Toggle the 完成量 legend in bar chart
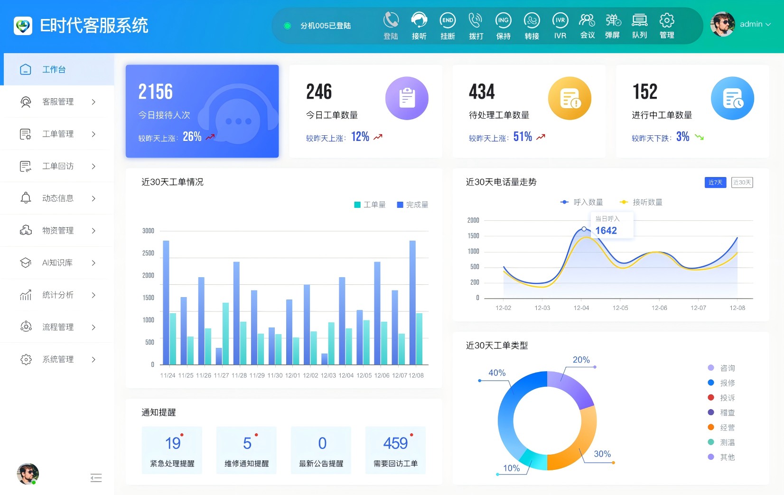 click(x=412, y=205)
